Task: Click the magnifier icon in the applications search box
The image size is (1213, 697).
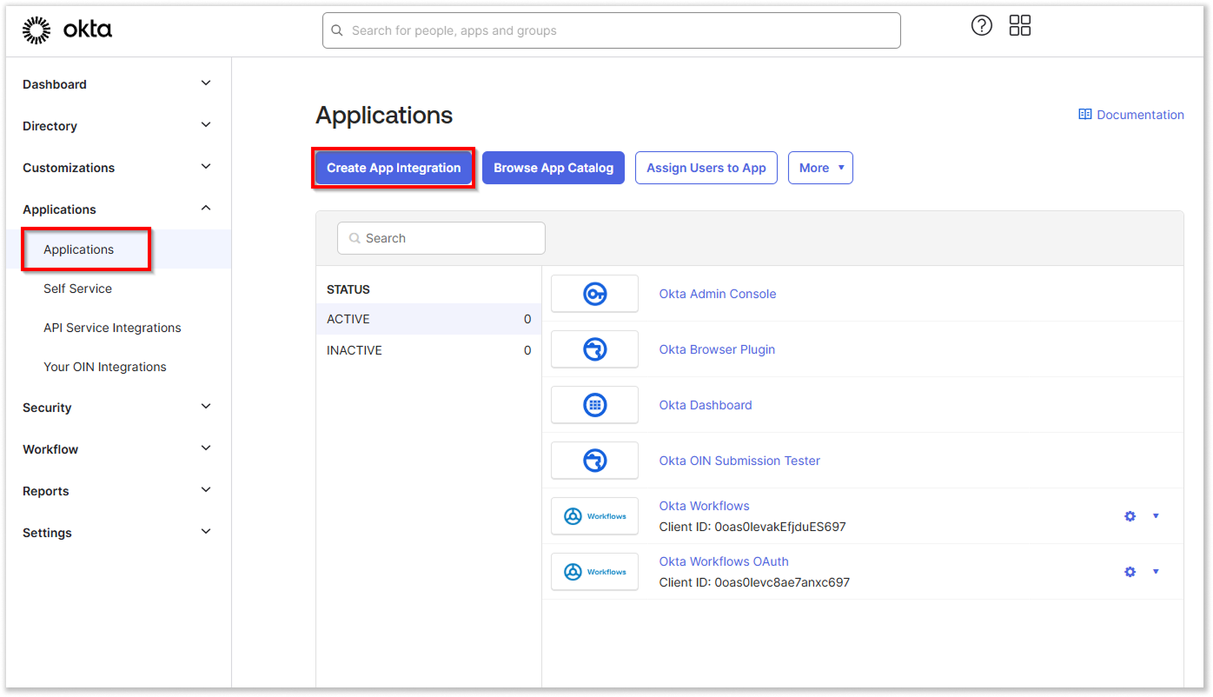Action: tap(355, 238)
